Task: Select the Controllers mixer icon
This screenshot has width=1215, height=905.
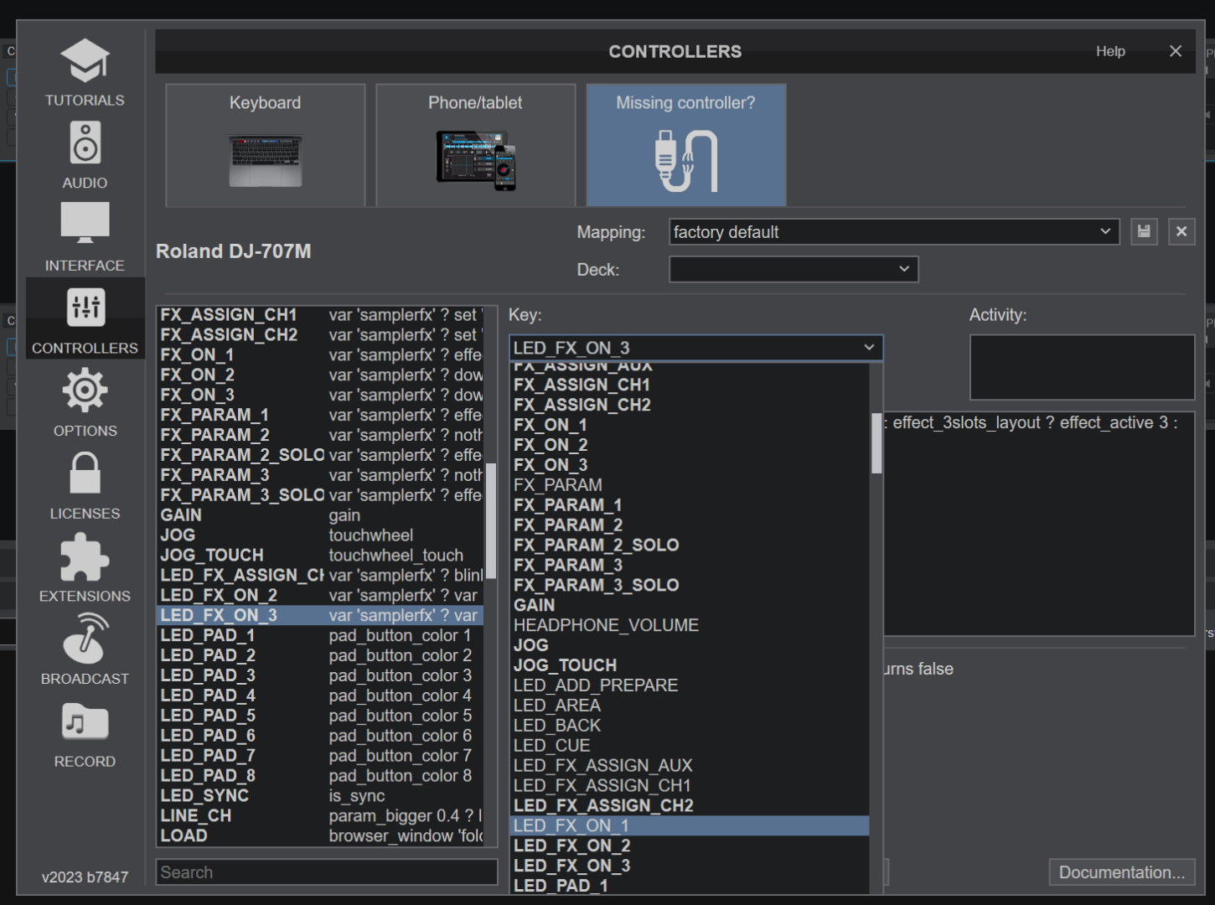Action: pyautogui.click(x=85, y=307)
